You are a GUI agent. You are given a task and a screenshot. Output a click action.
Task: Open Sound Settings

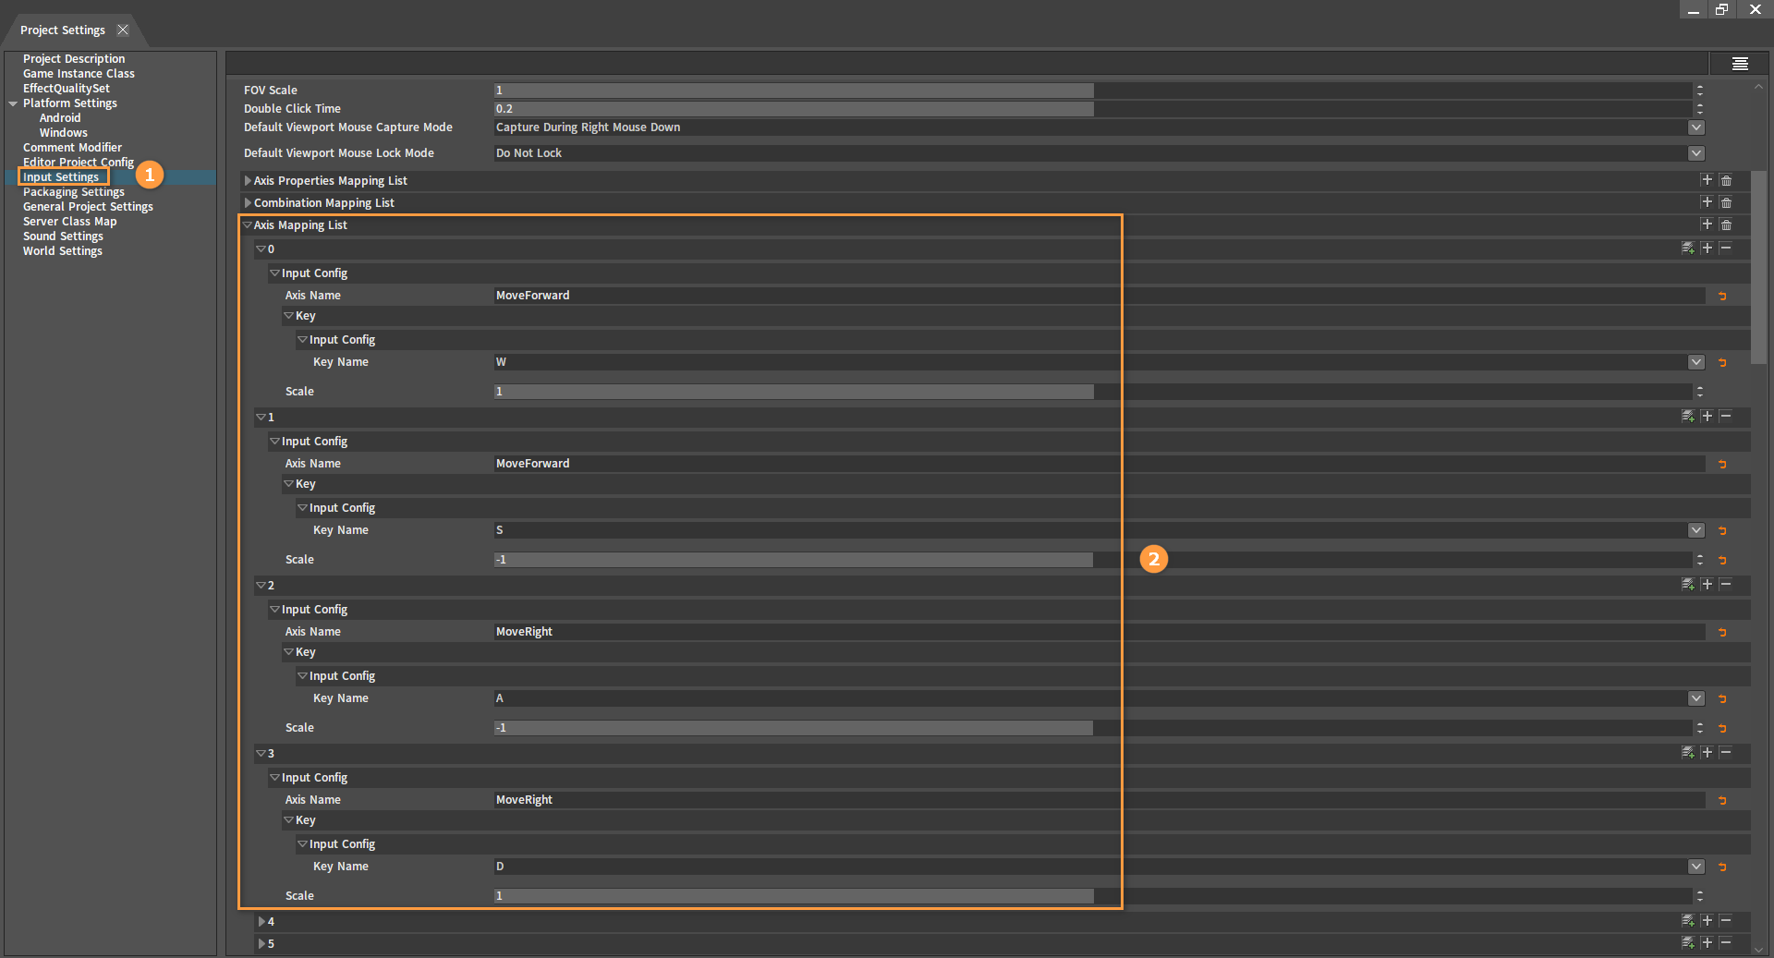point(63,236)
